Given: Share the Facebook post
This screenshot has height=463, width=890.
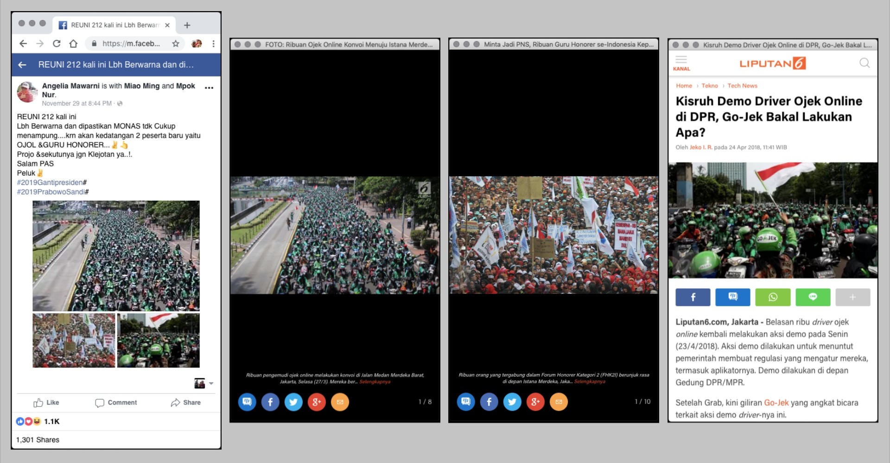Looking at the screenshot, I should click(185, 402).
